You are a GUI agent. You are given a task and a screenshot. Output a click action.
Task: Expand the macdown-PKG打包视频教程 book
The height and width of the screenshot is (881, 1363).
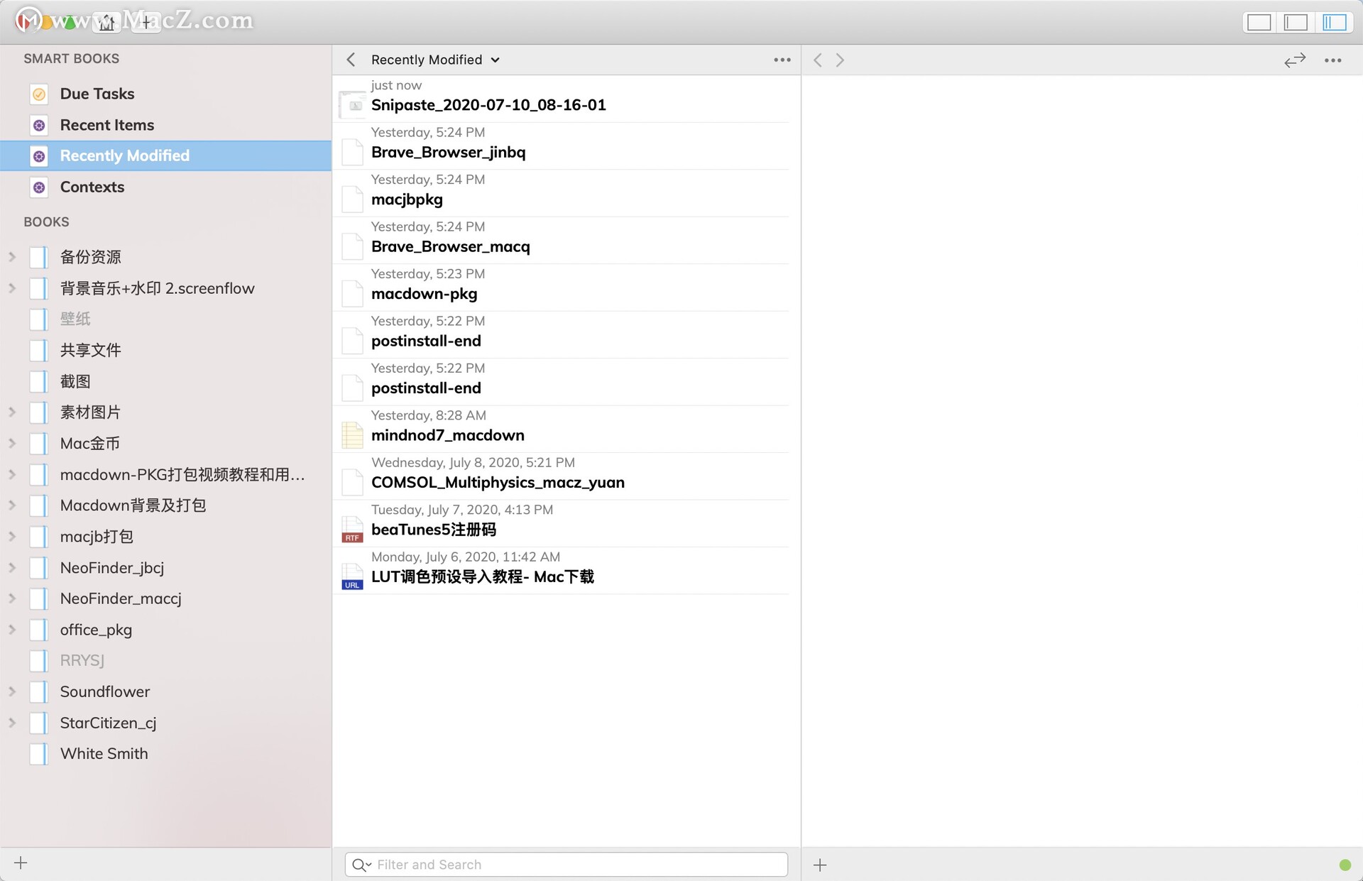(12, 474)
